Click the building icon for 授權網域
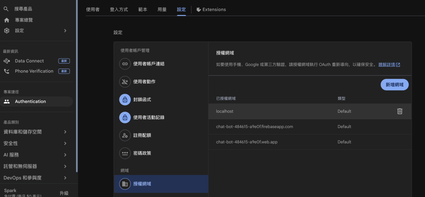 125,184
